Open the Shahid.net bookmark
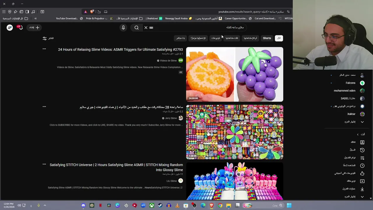 pyautogui.click(x=154, y=18)
